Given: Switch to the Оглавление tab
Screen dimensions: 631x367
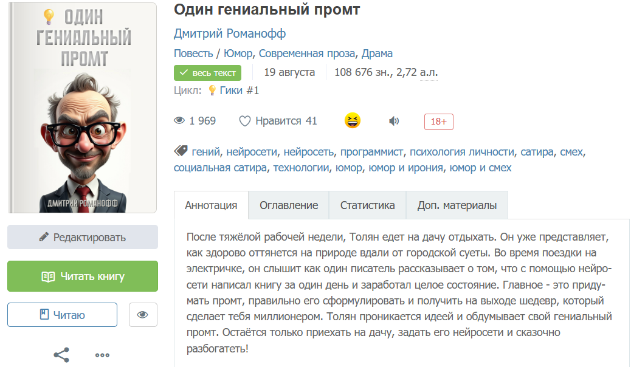Looking at the screenshot, I should (x=289, y=205).
